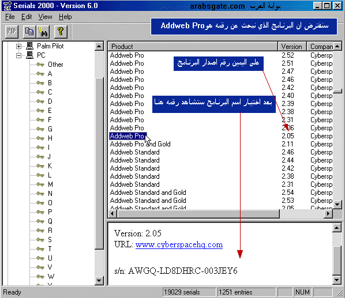Click the key icon beside letter P
This screenshot has height=298, width=345.
(40, 212)
